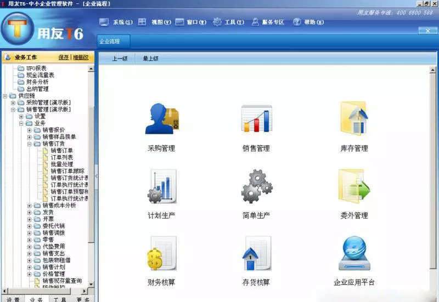The width and height of the screenshot is (439, 302).
Task: Close the 企业流程 tab with X
Action: (x=427, y=31)
